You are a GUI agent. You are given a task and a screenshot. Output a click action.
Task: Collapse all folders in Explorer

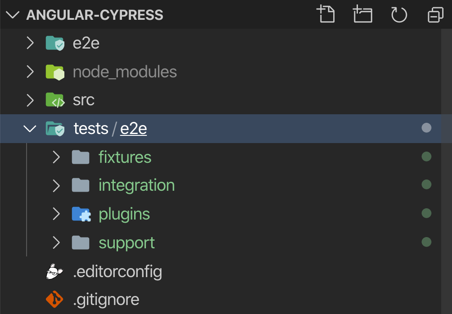pyautogui.click(x=435, y=14)
